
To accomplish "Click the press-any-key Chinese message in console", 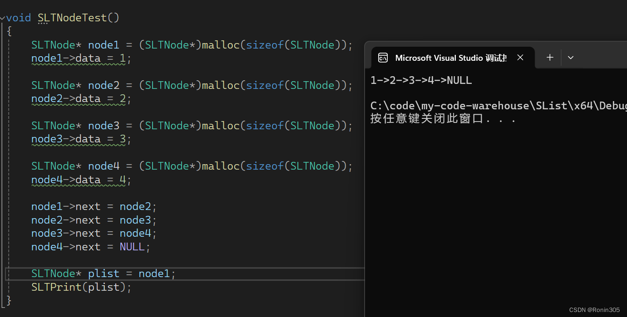I will tap(443, 119).
